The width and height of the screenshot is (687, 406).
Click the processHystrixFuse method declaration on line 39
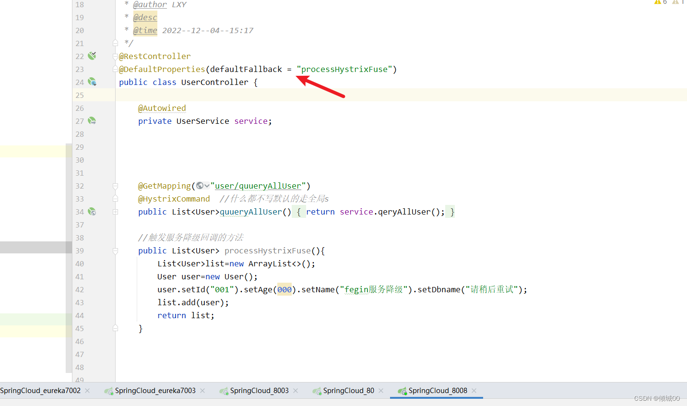click(x=268, y=251)
